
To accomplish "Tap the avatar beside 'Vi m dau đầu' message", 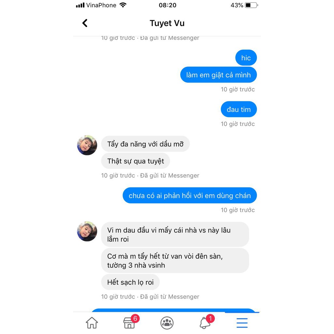I will (x=87, y=231).
